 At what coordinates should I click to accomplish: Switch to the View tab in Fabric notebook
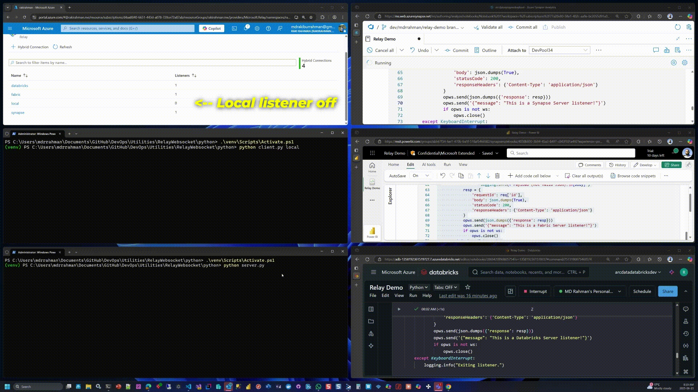coord(463,165)
